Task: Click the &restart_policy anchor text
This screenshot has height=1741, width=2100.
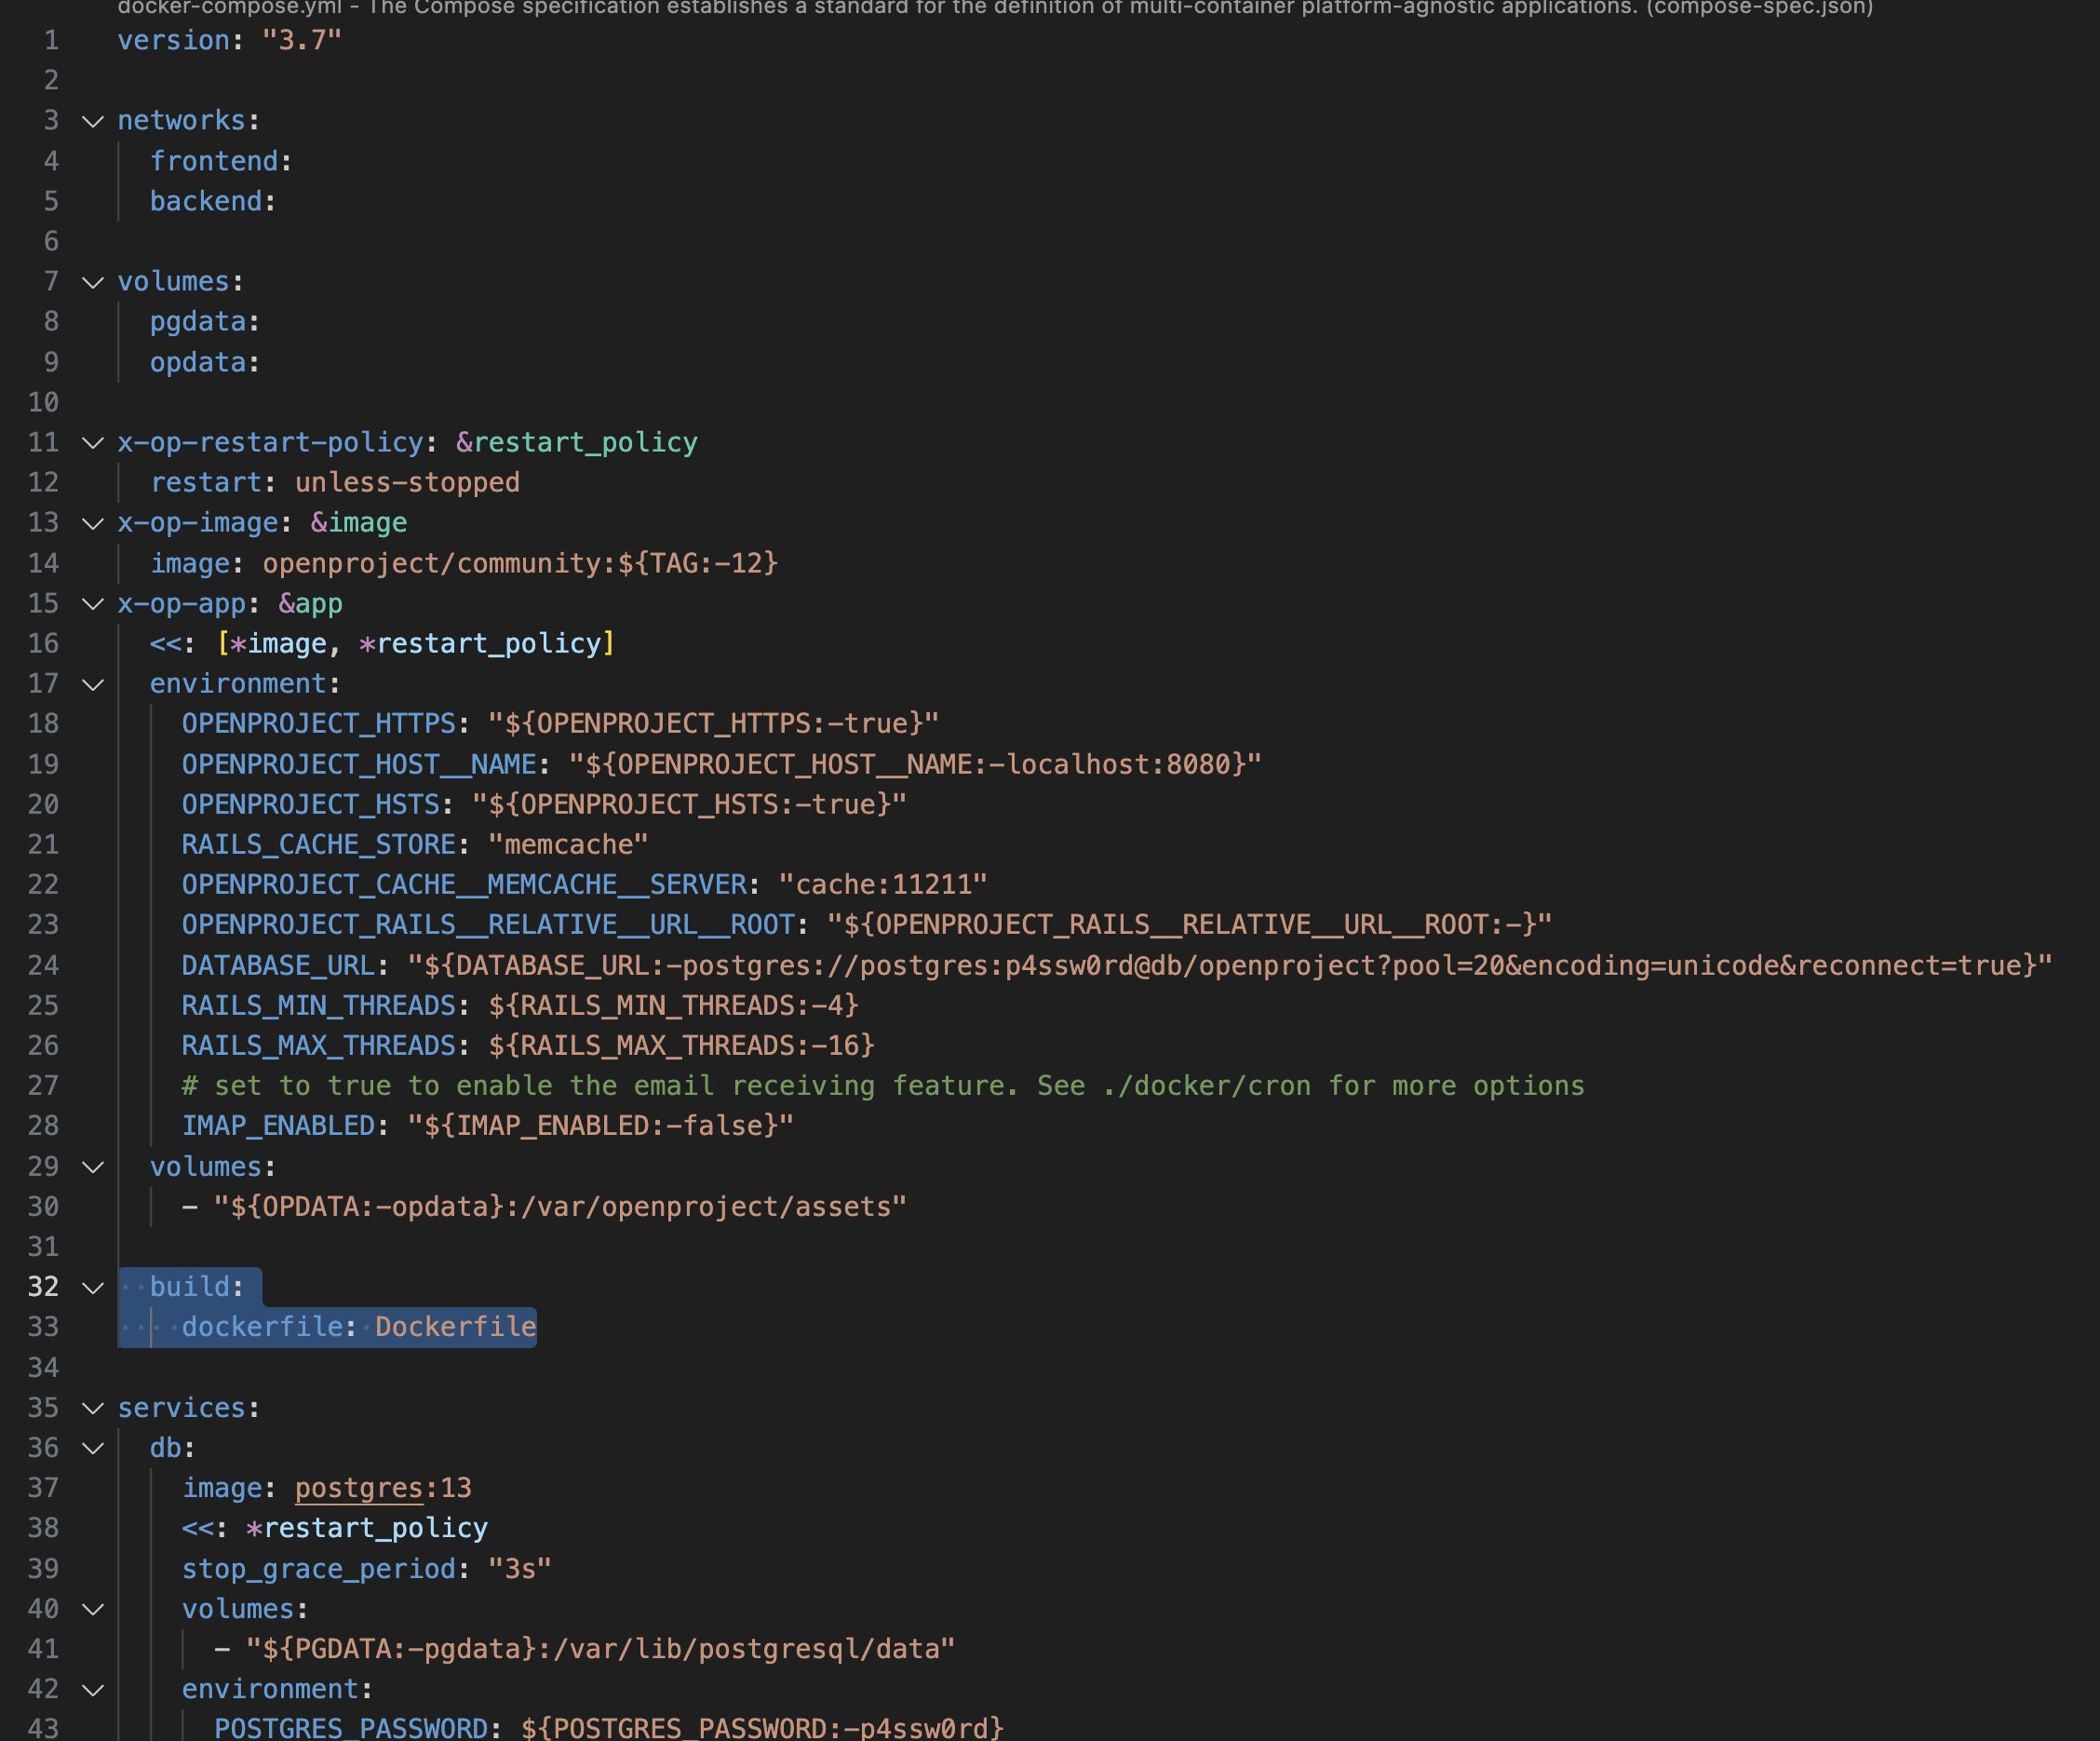Action: (576, 442)
